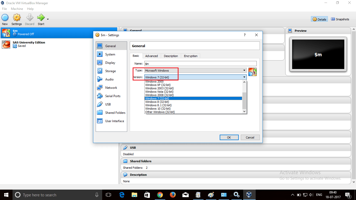
Task: Switch to the Advanced tab
Action: [152, 56]
